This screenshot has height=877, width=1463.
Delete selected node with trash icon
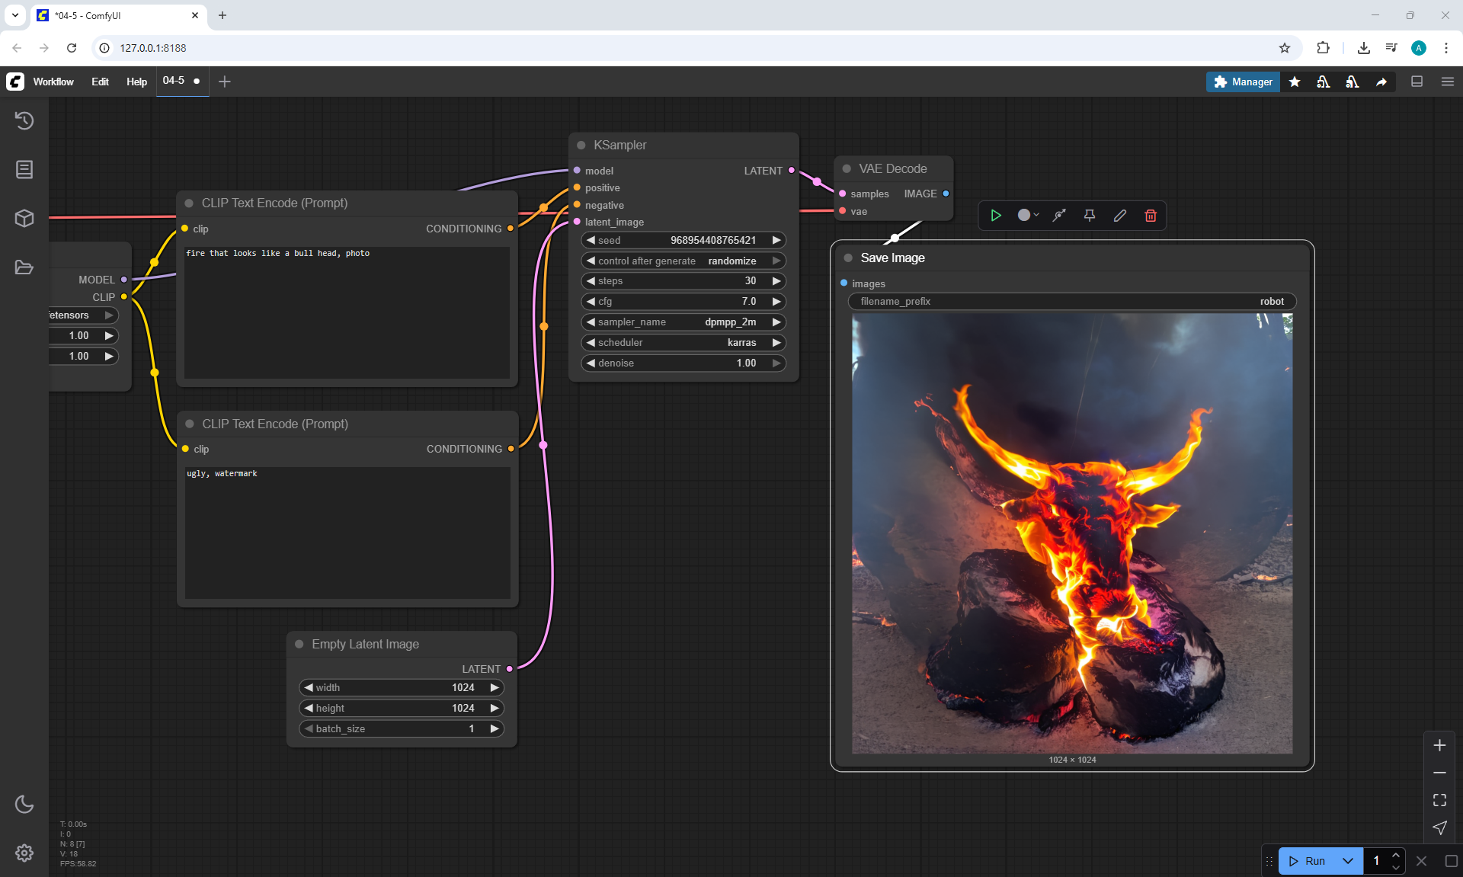pyautogui.click(x=1151, y=216)
